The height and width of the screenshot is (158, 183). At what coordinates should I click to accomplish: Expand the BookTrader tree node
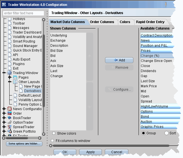4,118
